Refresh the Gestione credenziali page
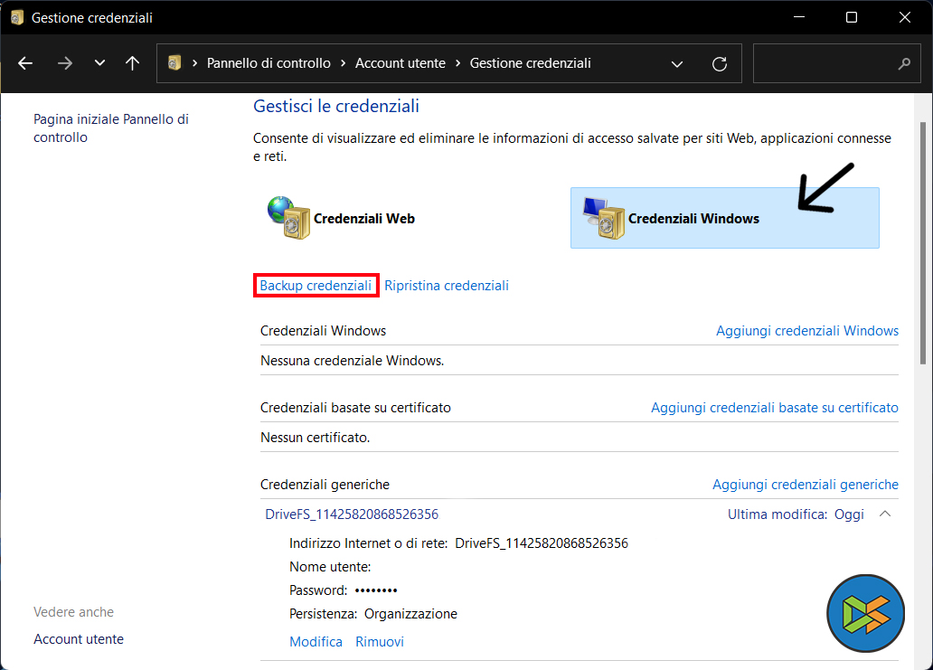The image size is (933, 670). tap(720, 63)
